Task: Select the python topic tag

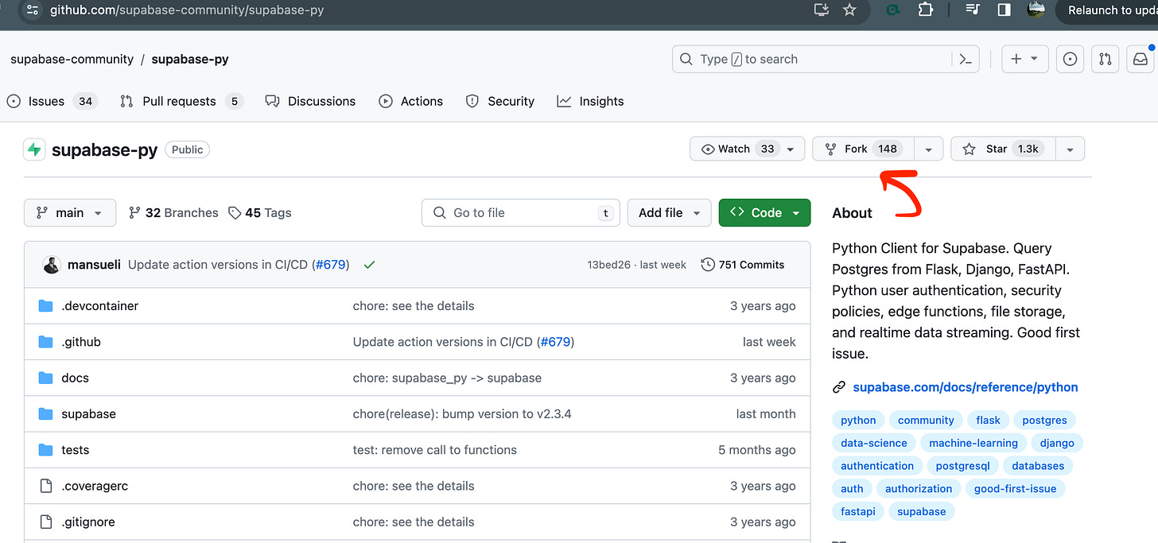Action: (x=858, y=420)
